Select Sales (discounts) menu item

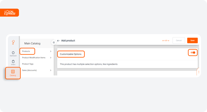(x=29, y=70)
